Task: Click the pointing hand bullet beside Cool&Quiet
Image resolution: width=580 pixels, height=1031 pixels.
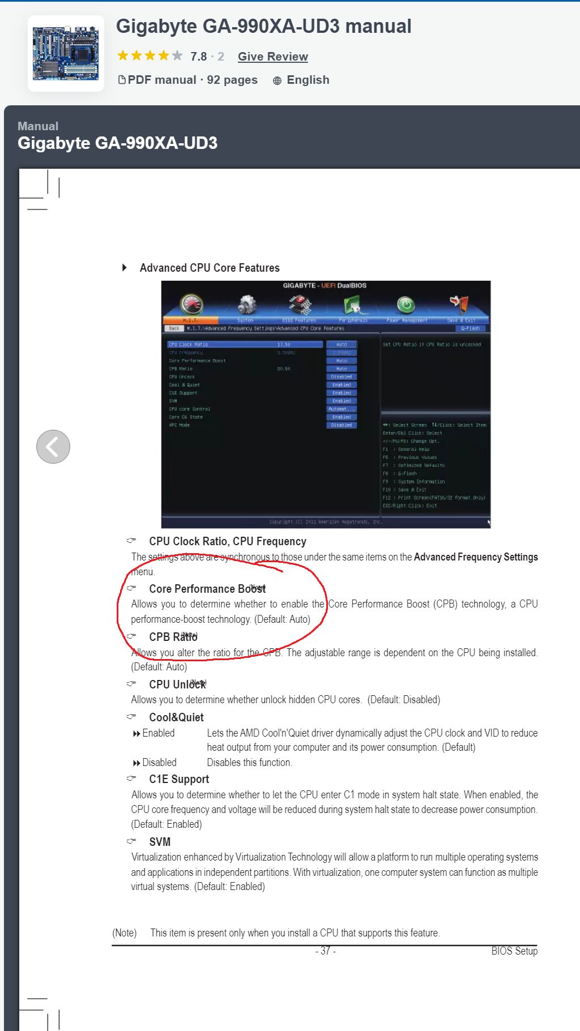Action: pyautogui.click(x=131, y=716)
